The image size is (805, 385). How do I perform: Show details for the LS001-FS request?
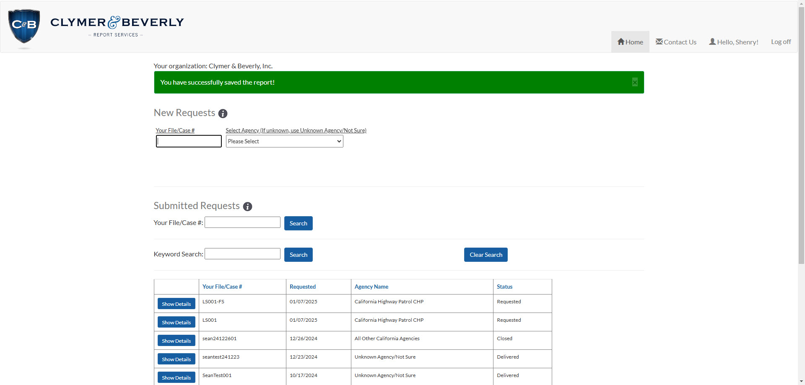tap(177, 304)
